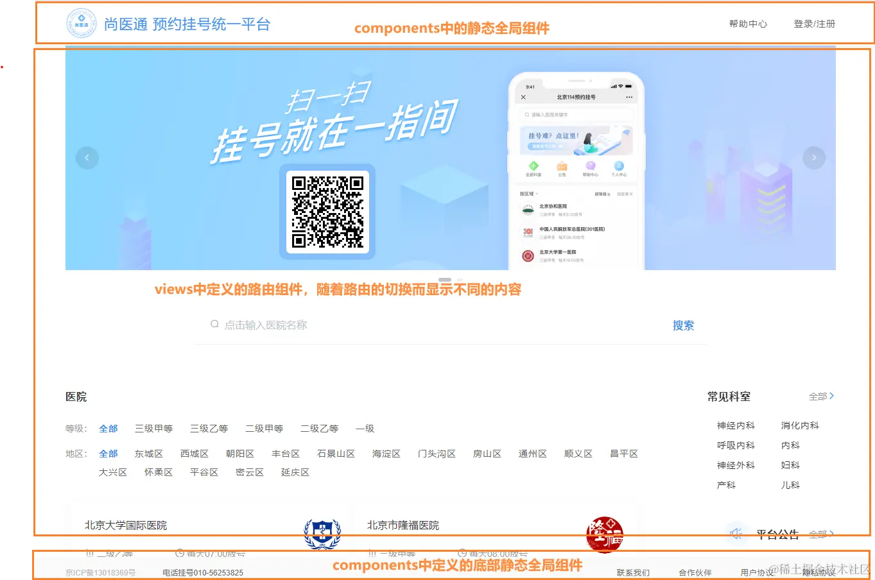Select the 丰台区 district
The height and width of the screenshot is (580, 875).
(x=286, y=454)
